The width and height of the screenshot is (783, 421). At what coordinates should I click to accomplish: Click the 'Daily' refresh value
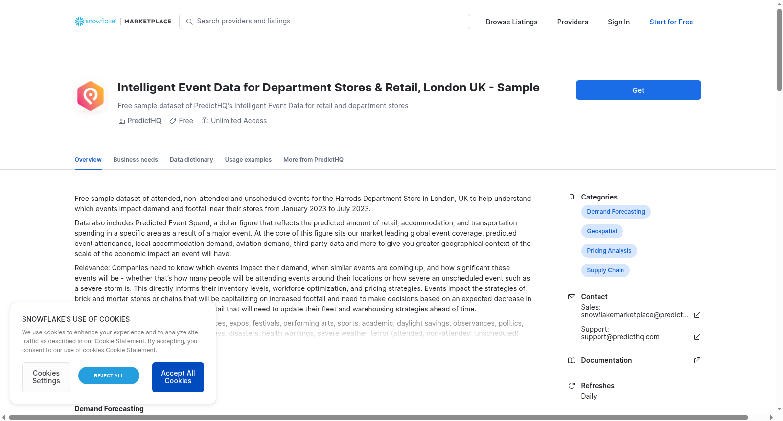click(x=589, y=396)
